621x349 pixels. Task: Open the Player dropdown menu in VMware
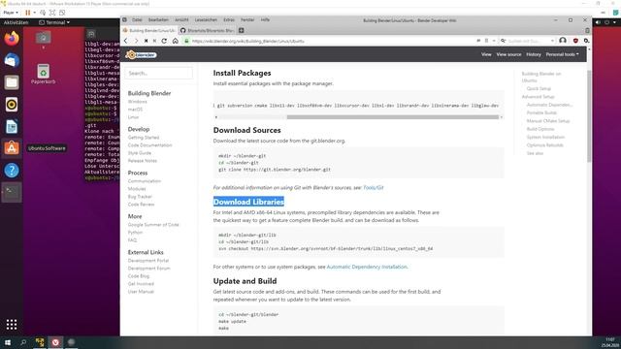click(x=11, y=13)
